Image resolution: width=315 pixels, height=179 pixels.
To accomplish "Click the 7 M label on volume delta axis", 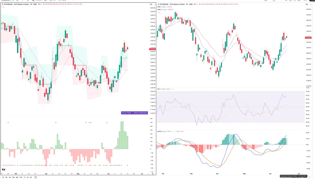I will point(151,123).
